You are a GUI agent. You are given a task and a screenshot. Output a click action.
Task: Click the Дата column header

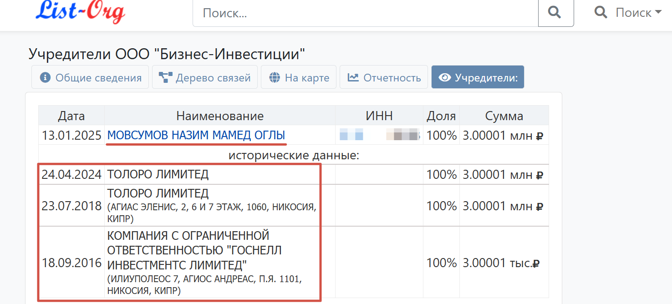click(x=71, y=116)
